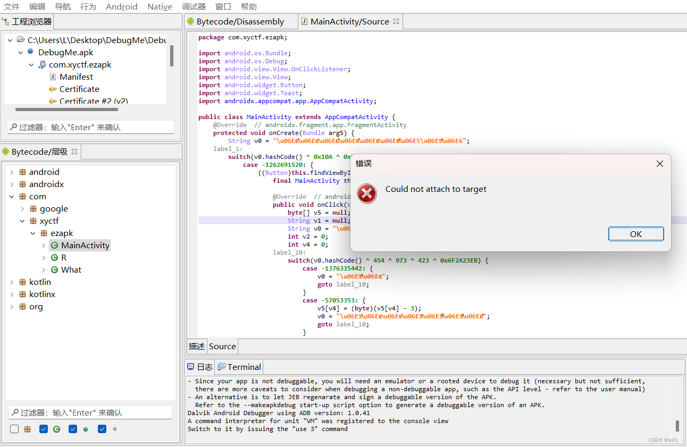The image size is (687, 447).
Task: Expand the MainActivity node in hierarchy
Action: coord(43,245)
